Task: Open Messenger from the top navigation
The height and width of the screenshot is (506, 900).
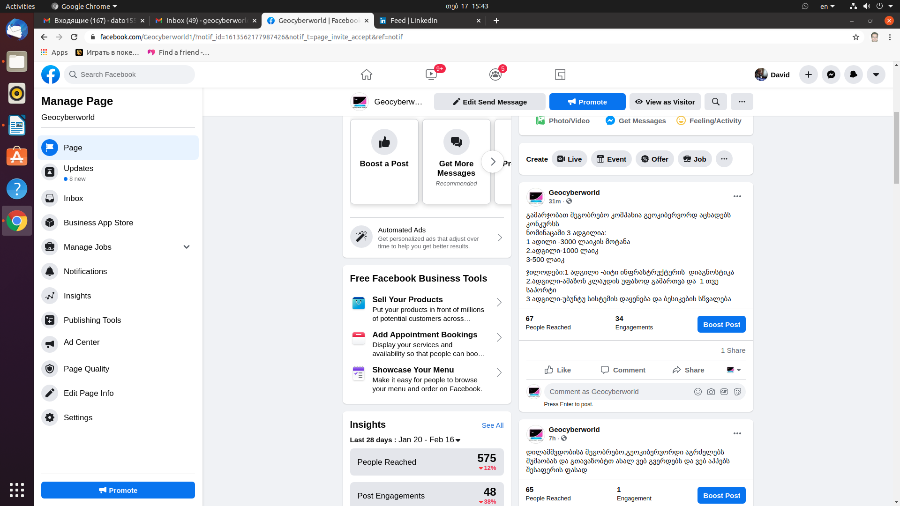Action: [831, 74]
